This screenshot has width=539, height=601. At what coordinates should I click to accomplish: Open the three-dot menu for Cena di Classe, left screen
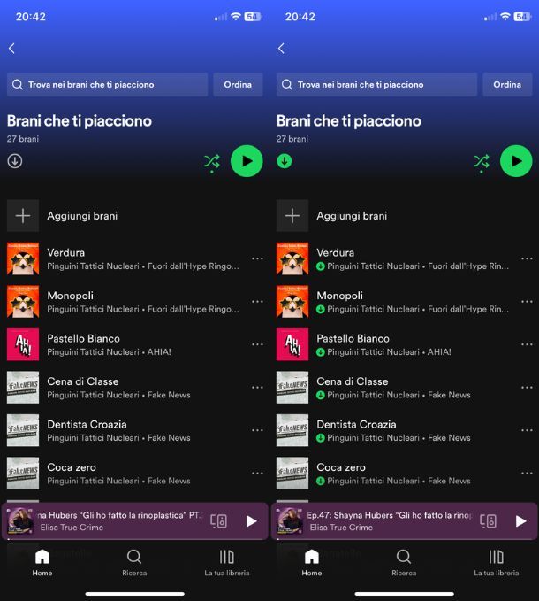pyautogui.click(x=257, y=388)
